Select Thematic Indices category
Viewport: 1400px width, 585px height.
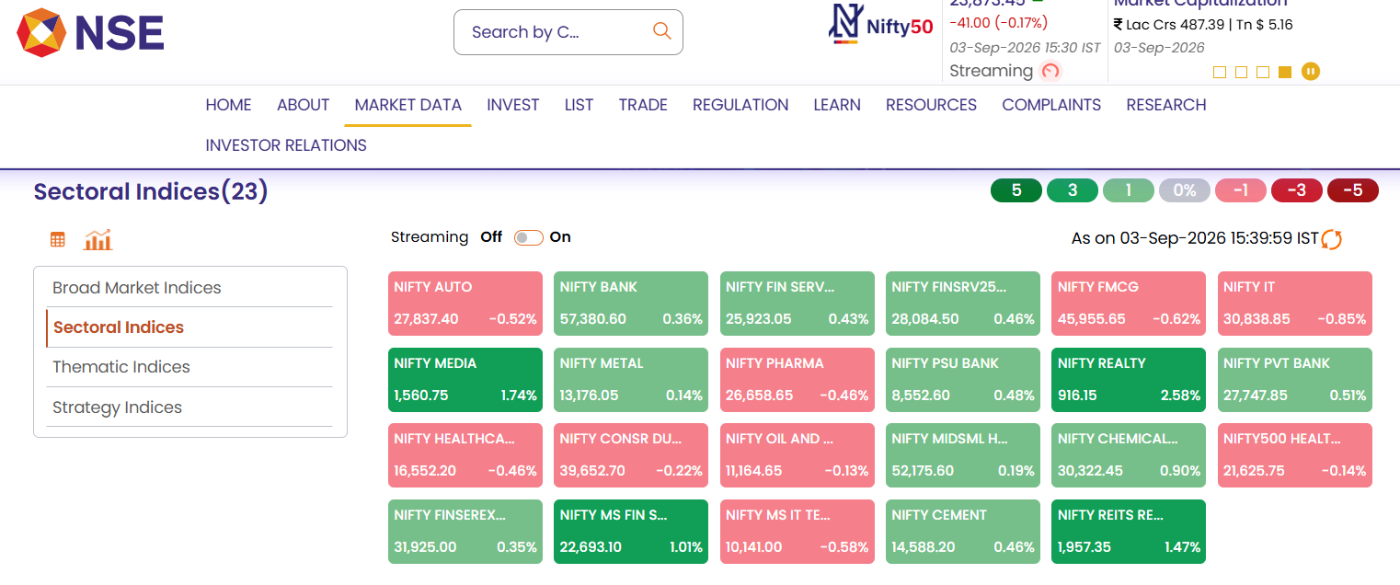(189, 367)
